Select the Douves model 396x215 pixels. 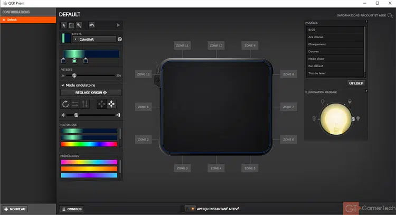coord(335,51)
